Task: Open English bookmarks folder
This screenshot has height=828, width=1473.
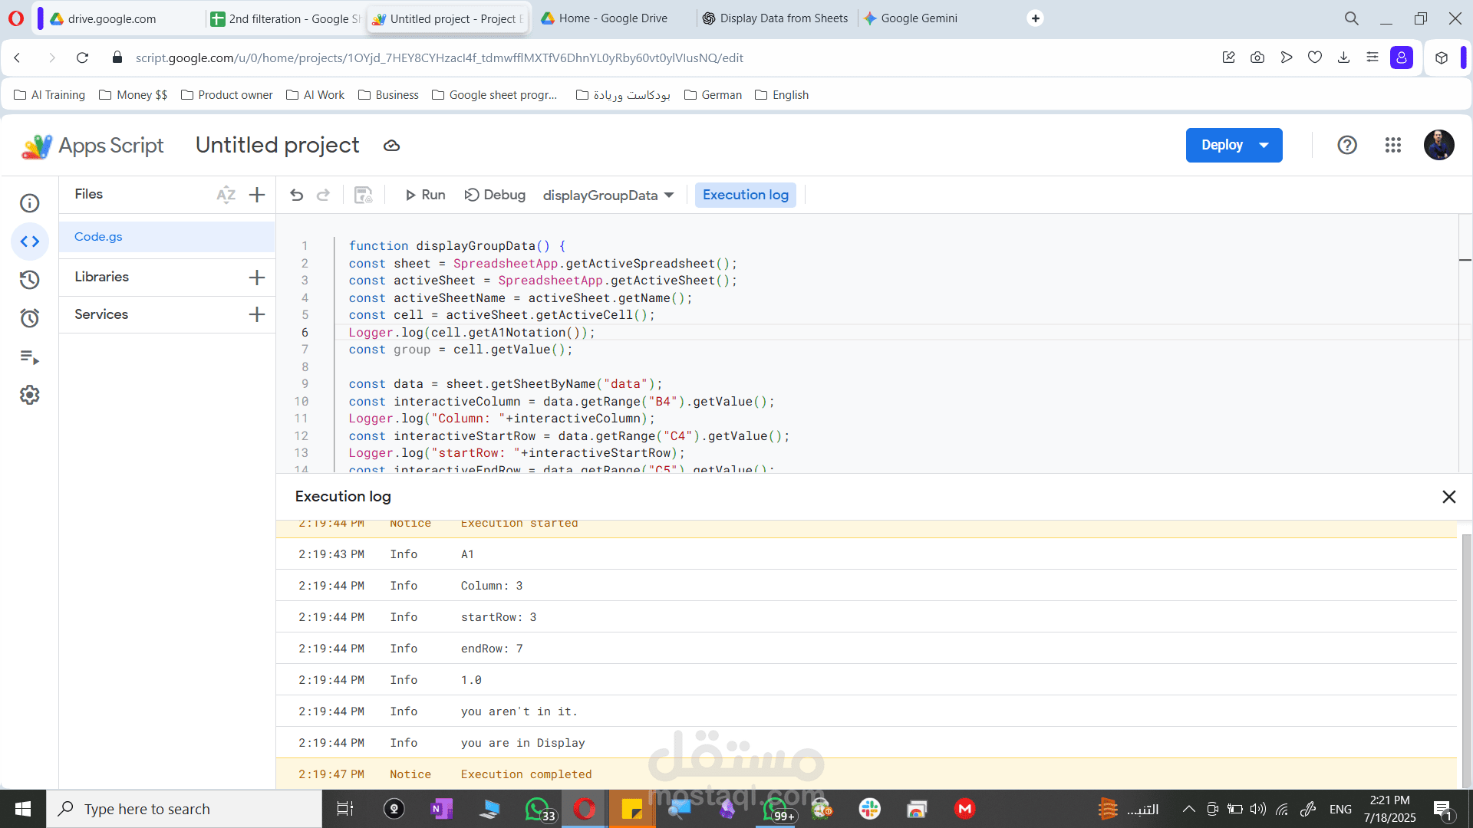Action: point(783,95)
